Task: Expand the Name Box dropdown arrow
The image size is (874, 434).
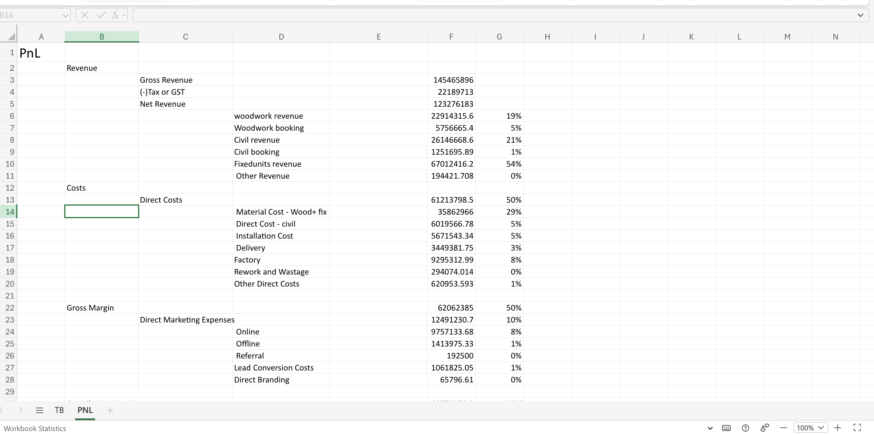Action: [65, 16]
